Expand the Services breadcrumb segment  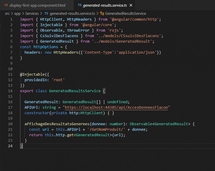pyautogui.click(x=32, y=13)
